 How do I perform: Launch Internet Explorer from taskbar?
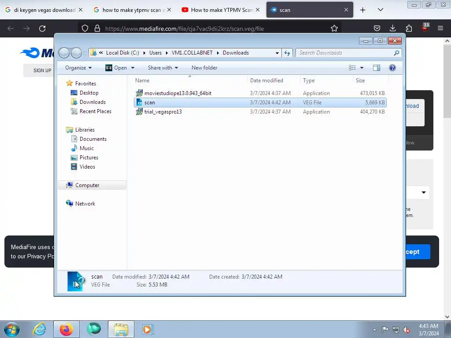[39, 329]
